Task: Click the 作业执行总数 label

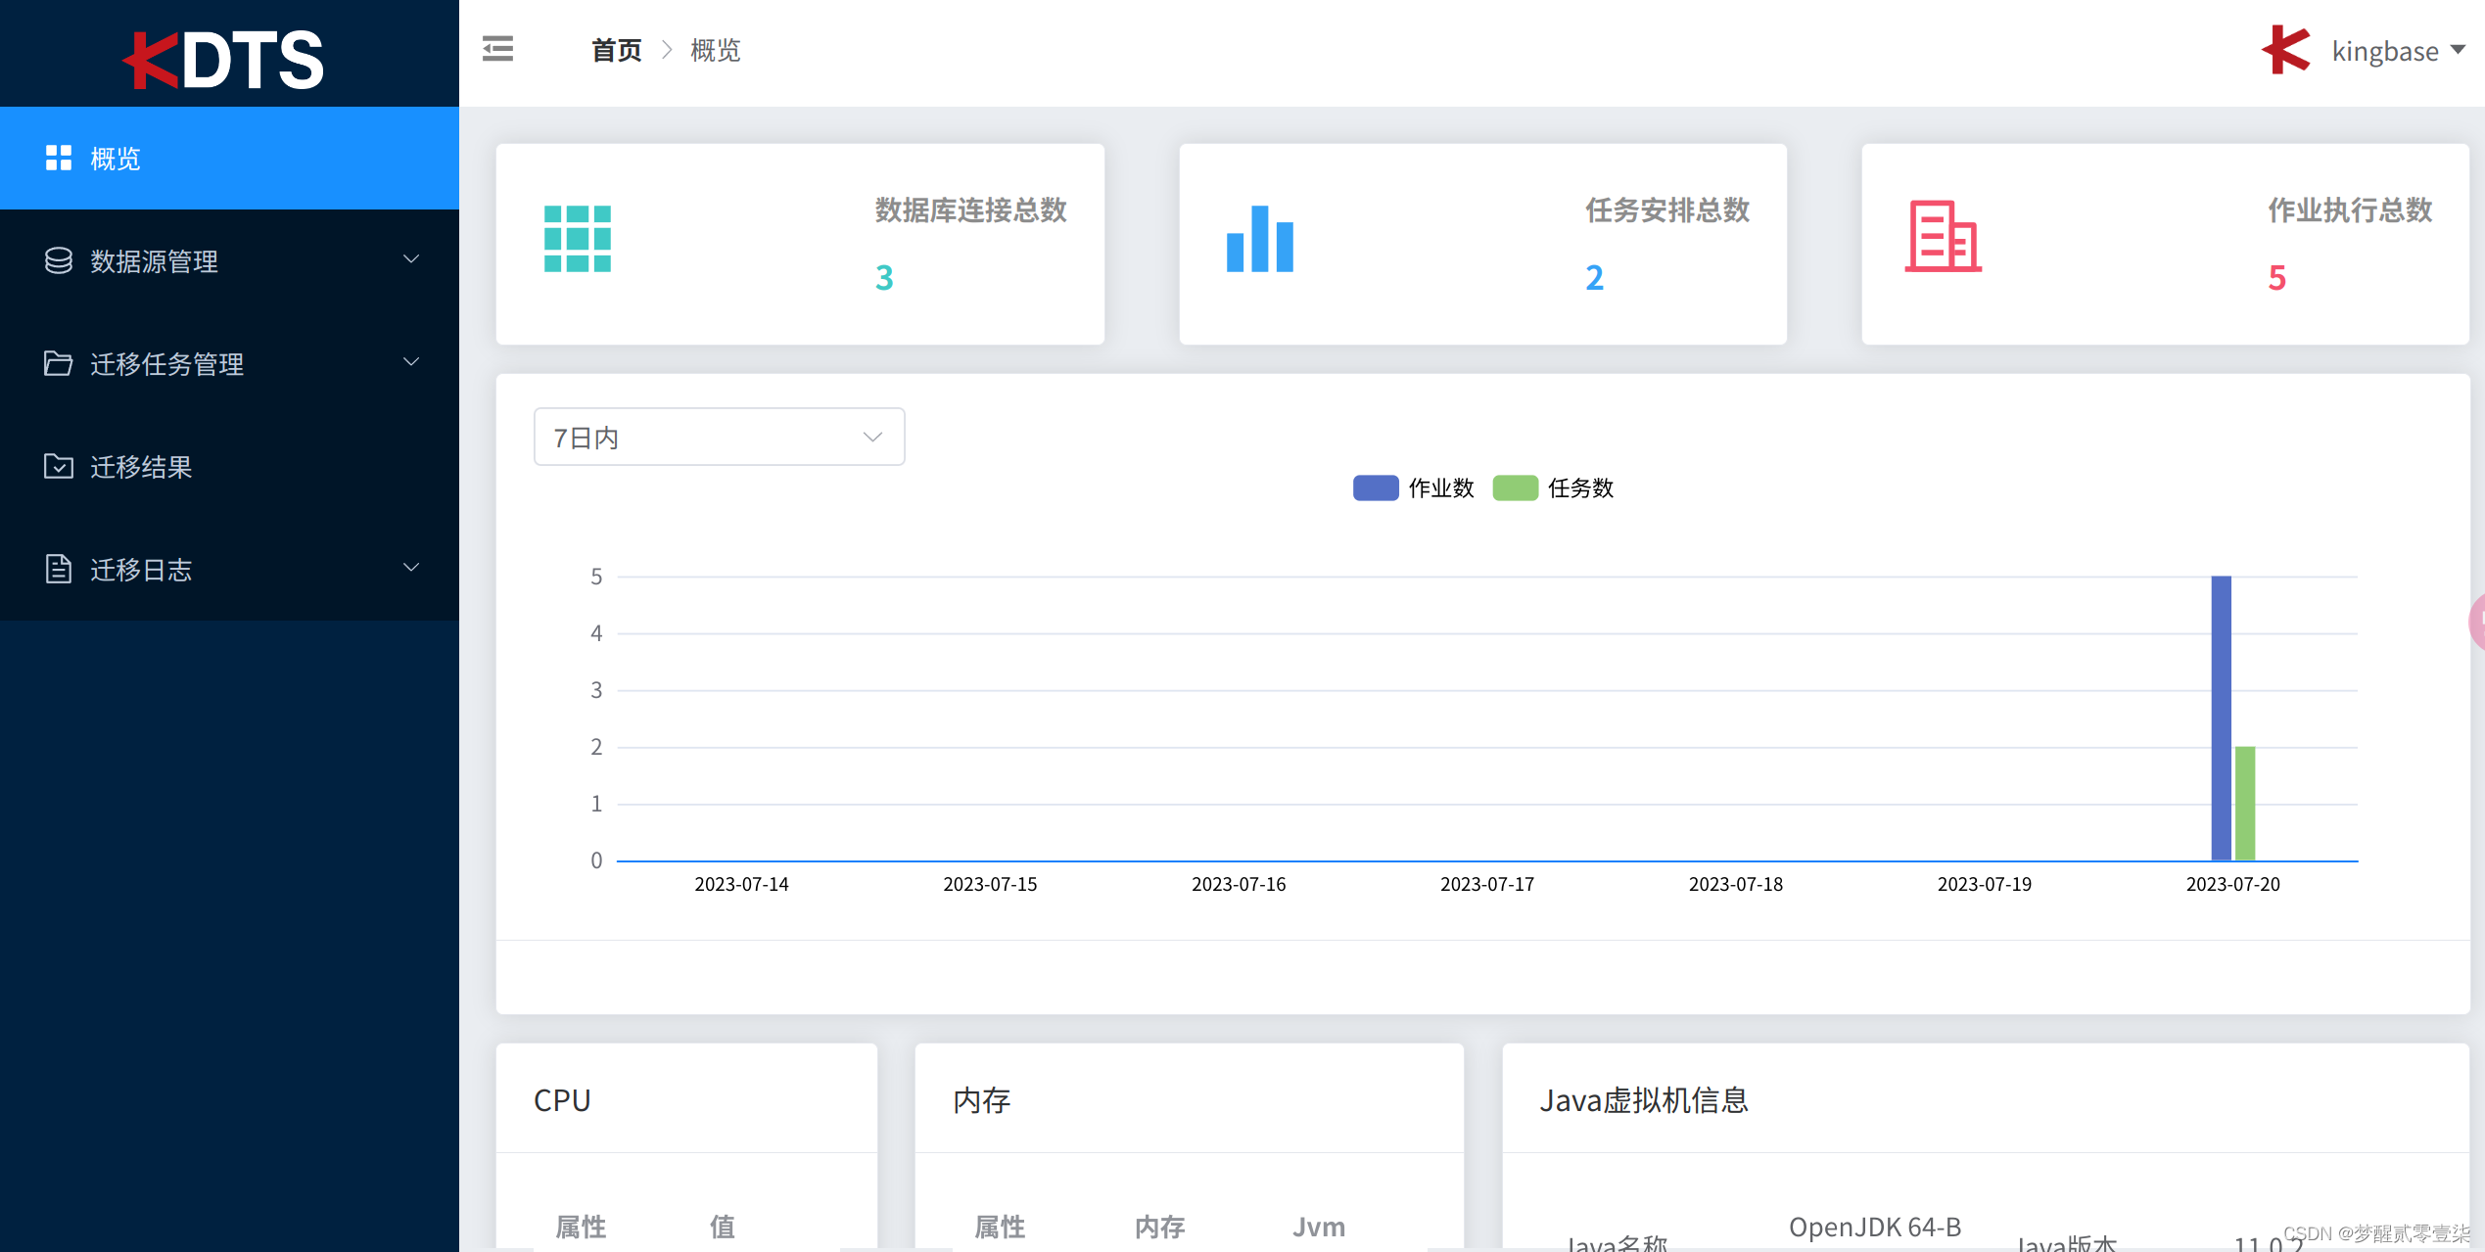Action: [x=2350, y=210]
